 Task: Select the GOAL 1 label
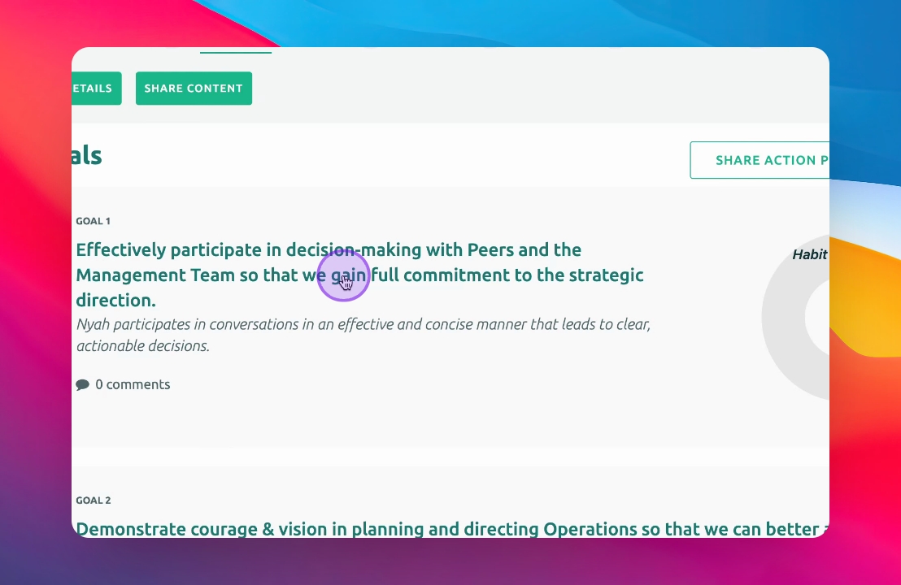pos(93,221)
